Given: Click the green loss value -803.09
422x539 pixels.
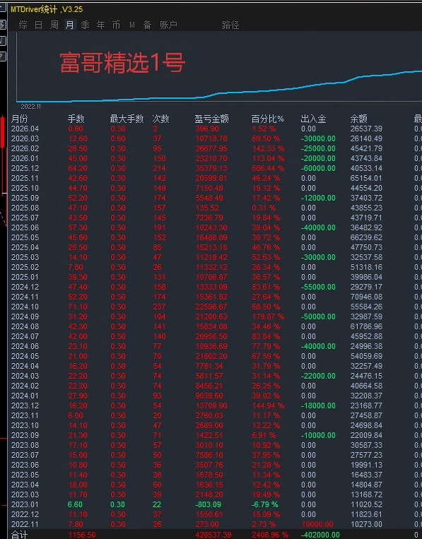Looking at the screenshot, I should [x=208, y=504].
